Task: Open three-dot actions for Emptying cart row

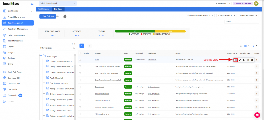Action: (x=257, y=87)
